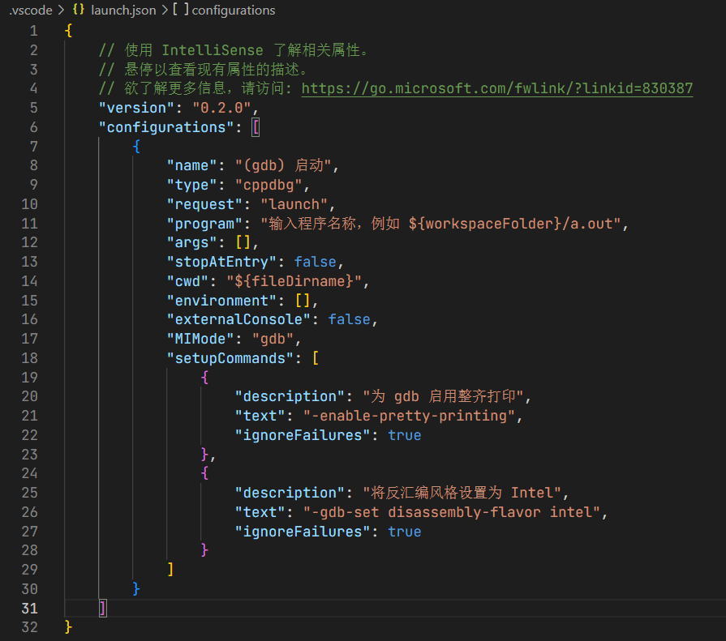Open the configurations breadcrumb dropdown
The width and height of the screenshot is (726, 641).
coord(232,11)
